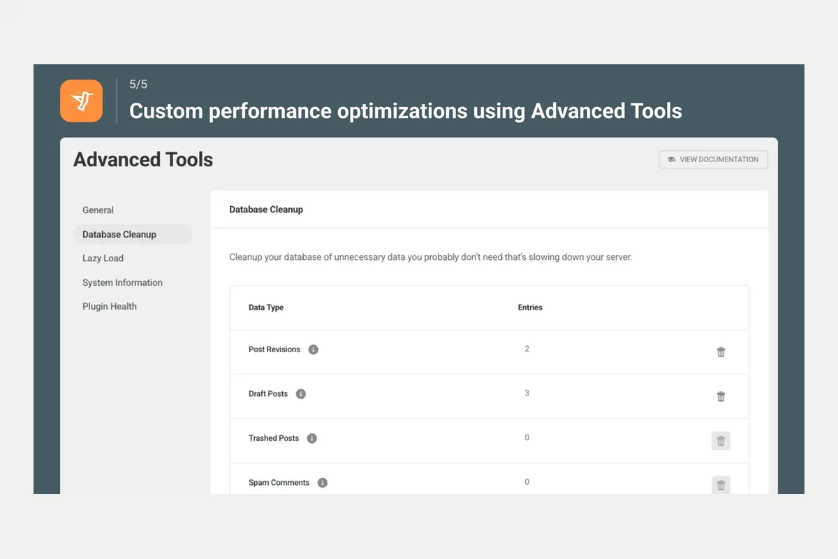Show info tooltip for Spam Comments
Viewport: 838px width, 559px height.
click(323, 483)
